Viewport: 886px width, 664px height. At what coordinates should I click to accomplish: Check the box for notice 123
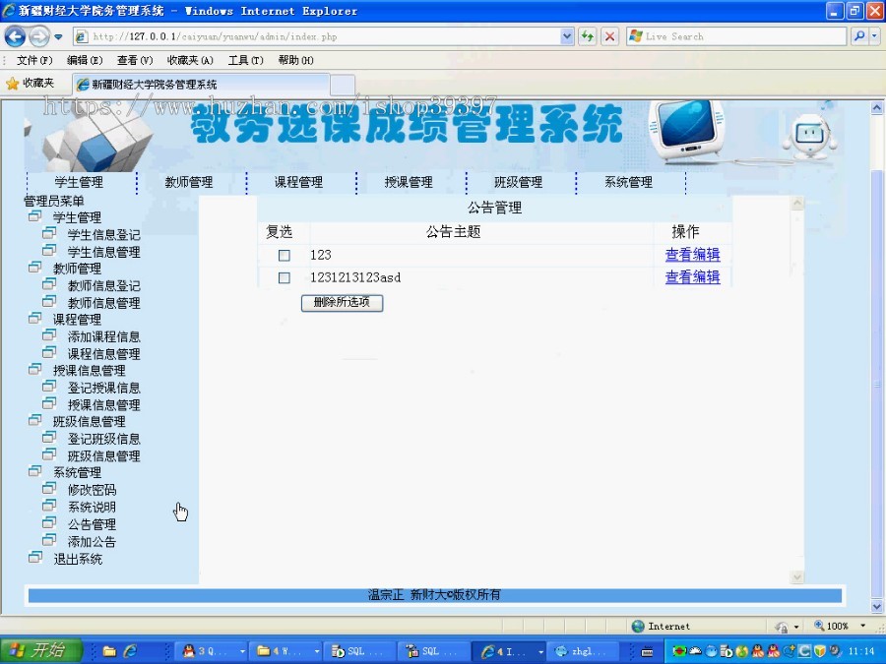point(285,255)
